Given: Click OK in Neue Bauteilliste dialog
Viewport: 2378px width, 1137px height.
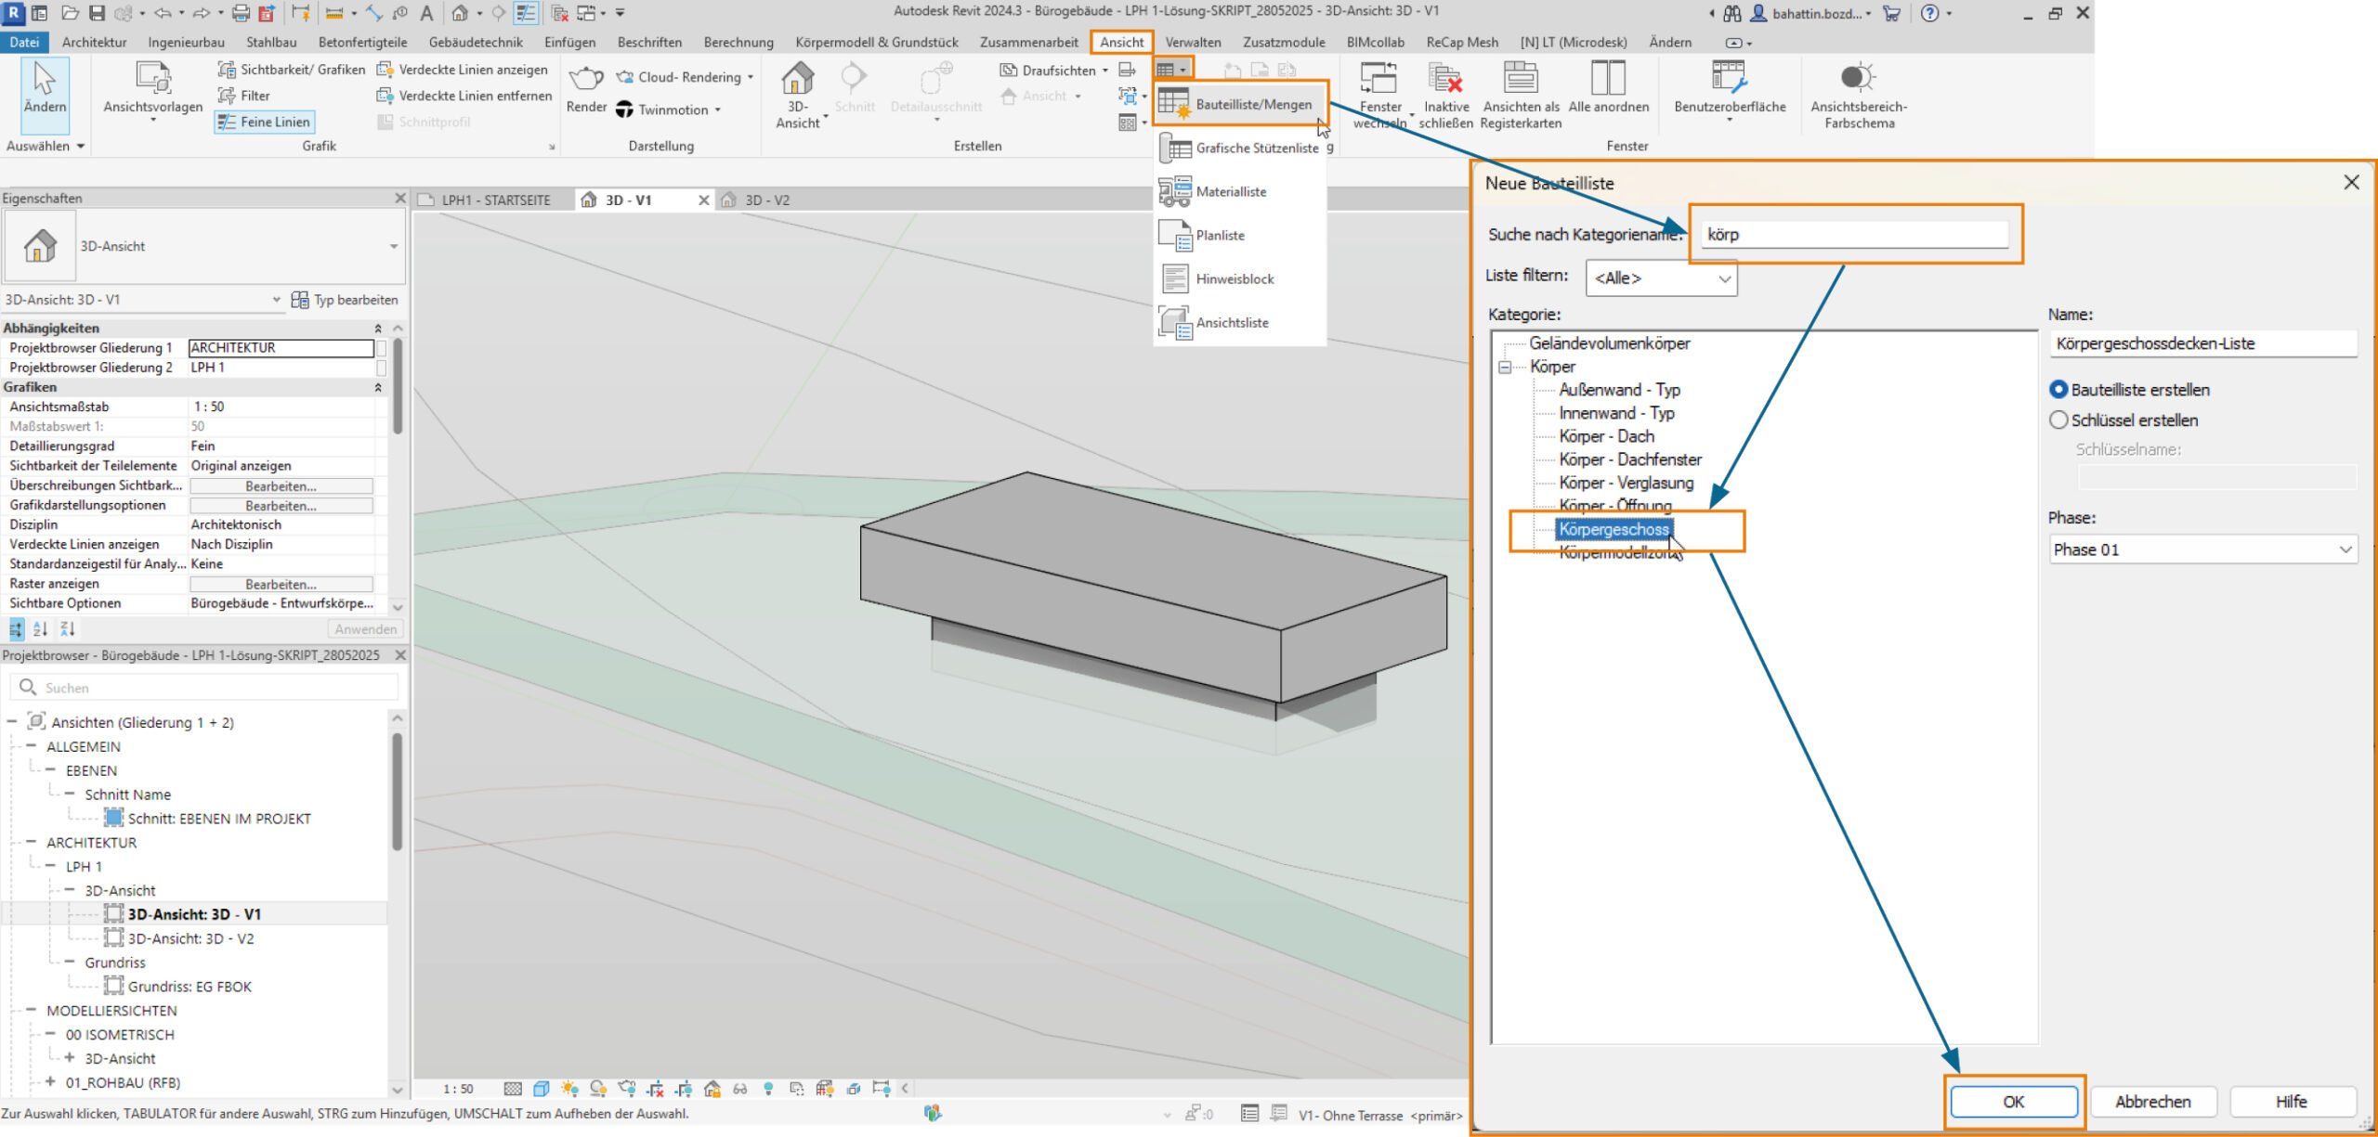Looking at the screenshot, I should (x=2013, y=1102).
